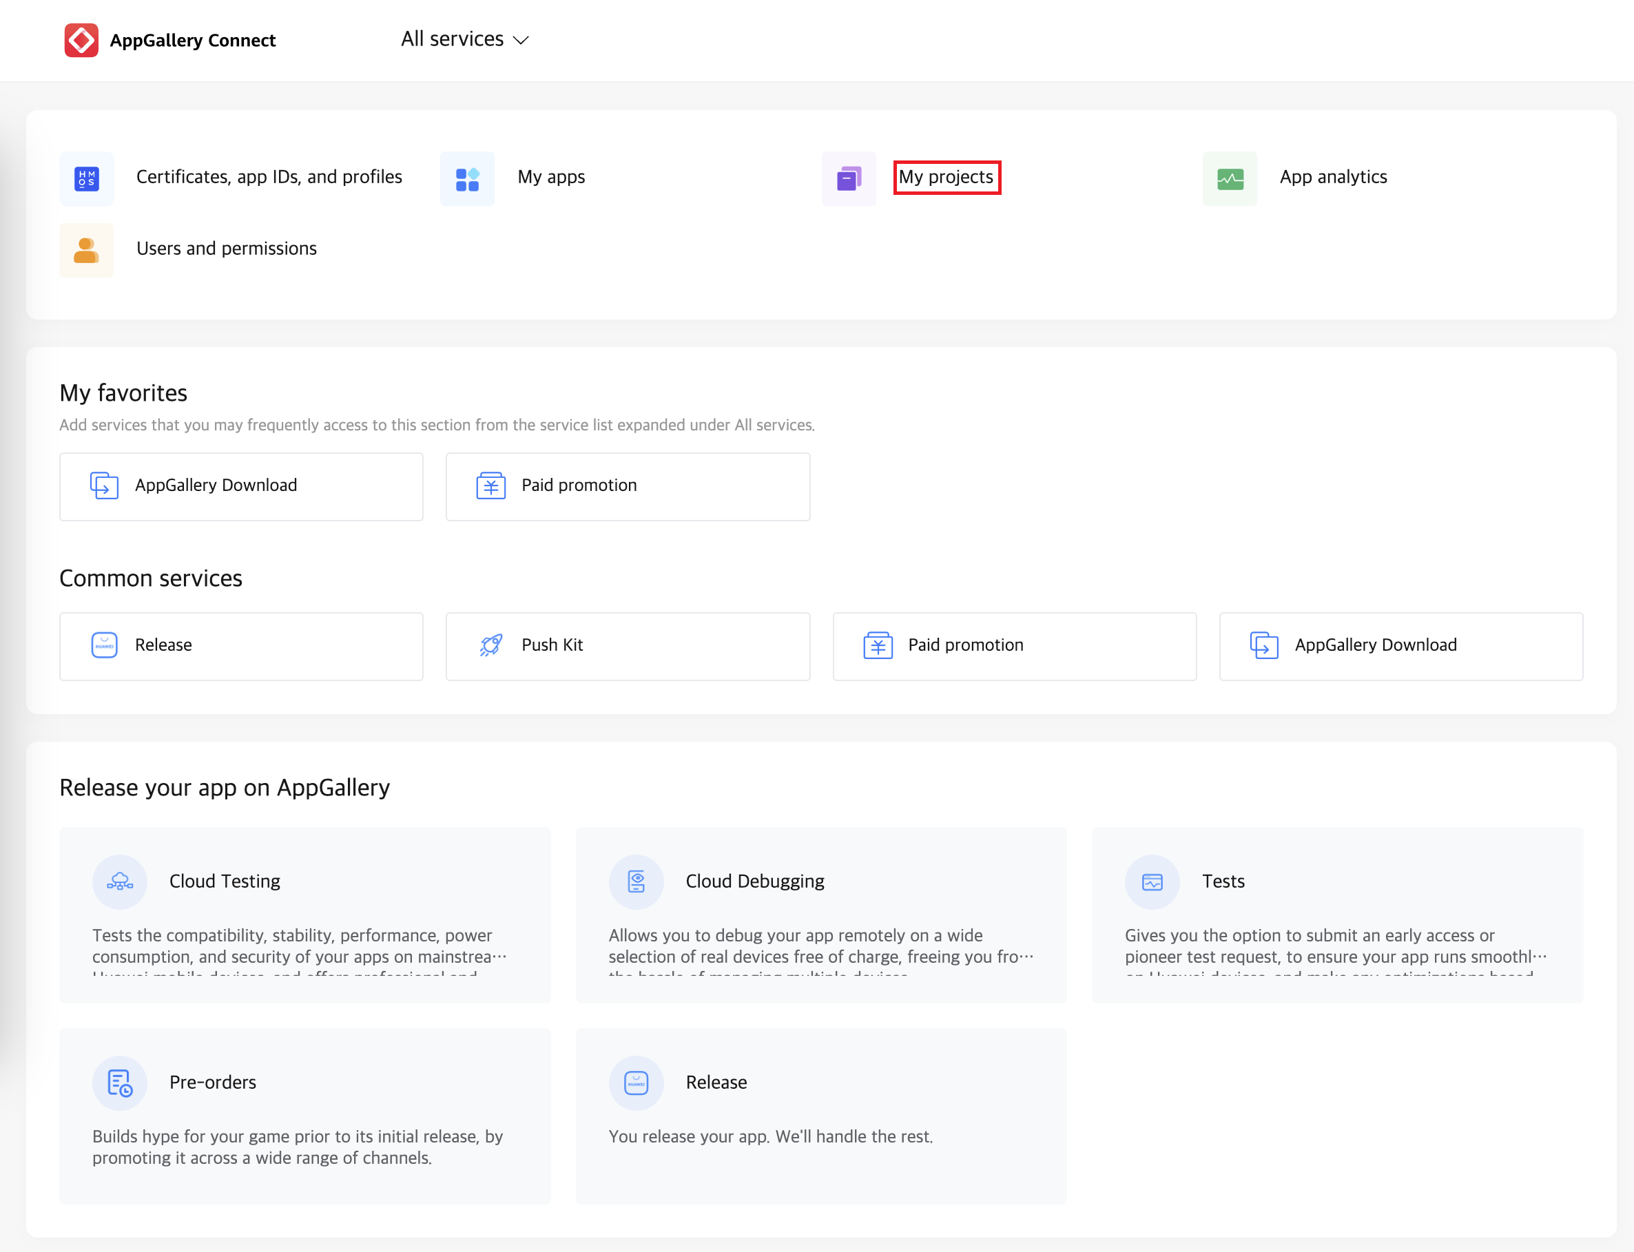Click the orange Users and permissions icon
Image resolution: width=1634 pixels, height=1252 pixels.
[x=87, y=251]
